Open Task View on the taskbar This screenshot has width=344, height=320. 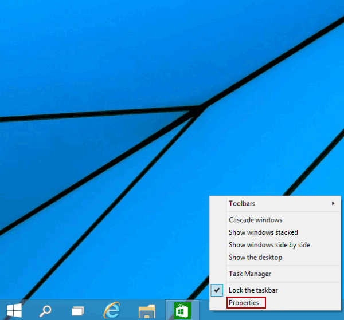77,311
